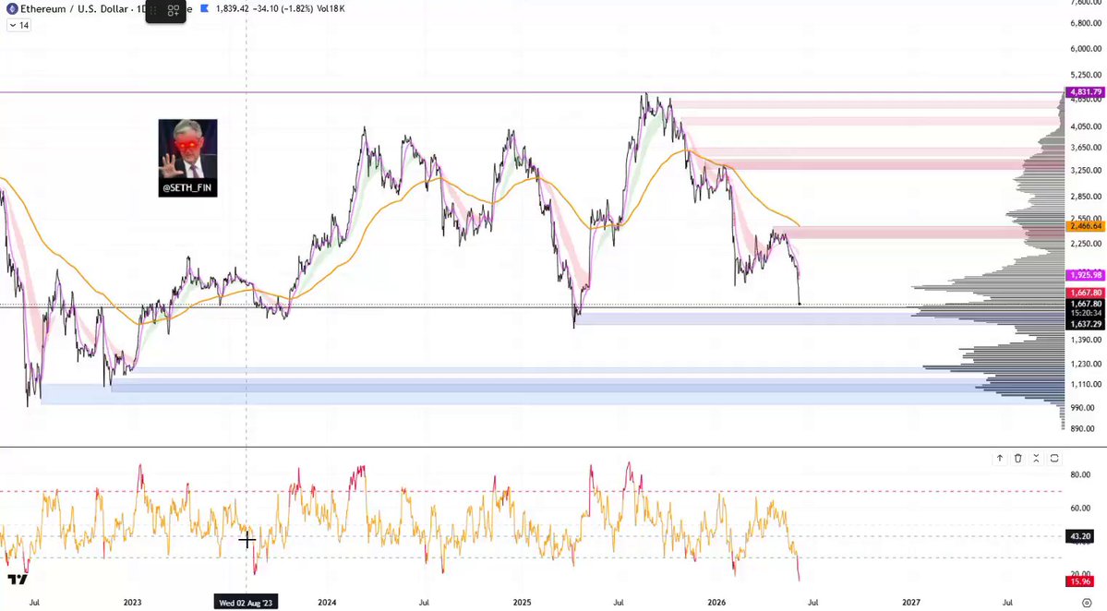The height and width of the screenshot is (611, 1107).
Task: Click the −34.10 (−1.82%) change value
Action: (x=283, y=8)
